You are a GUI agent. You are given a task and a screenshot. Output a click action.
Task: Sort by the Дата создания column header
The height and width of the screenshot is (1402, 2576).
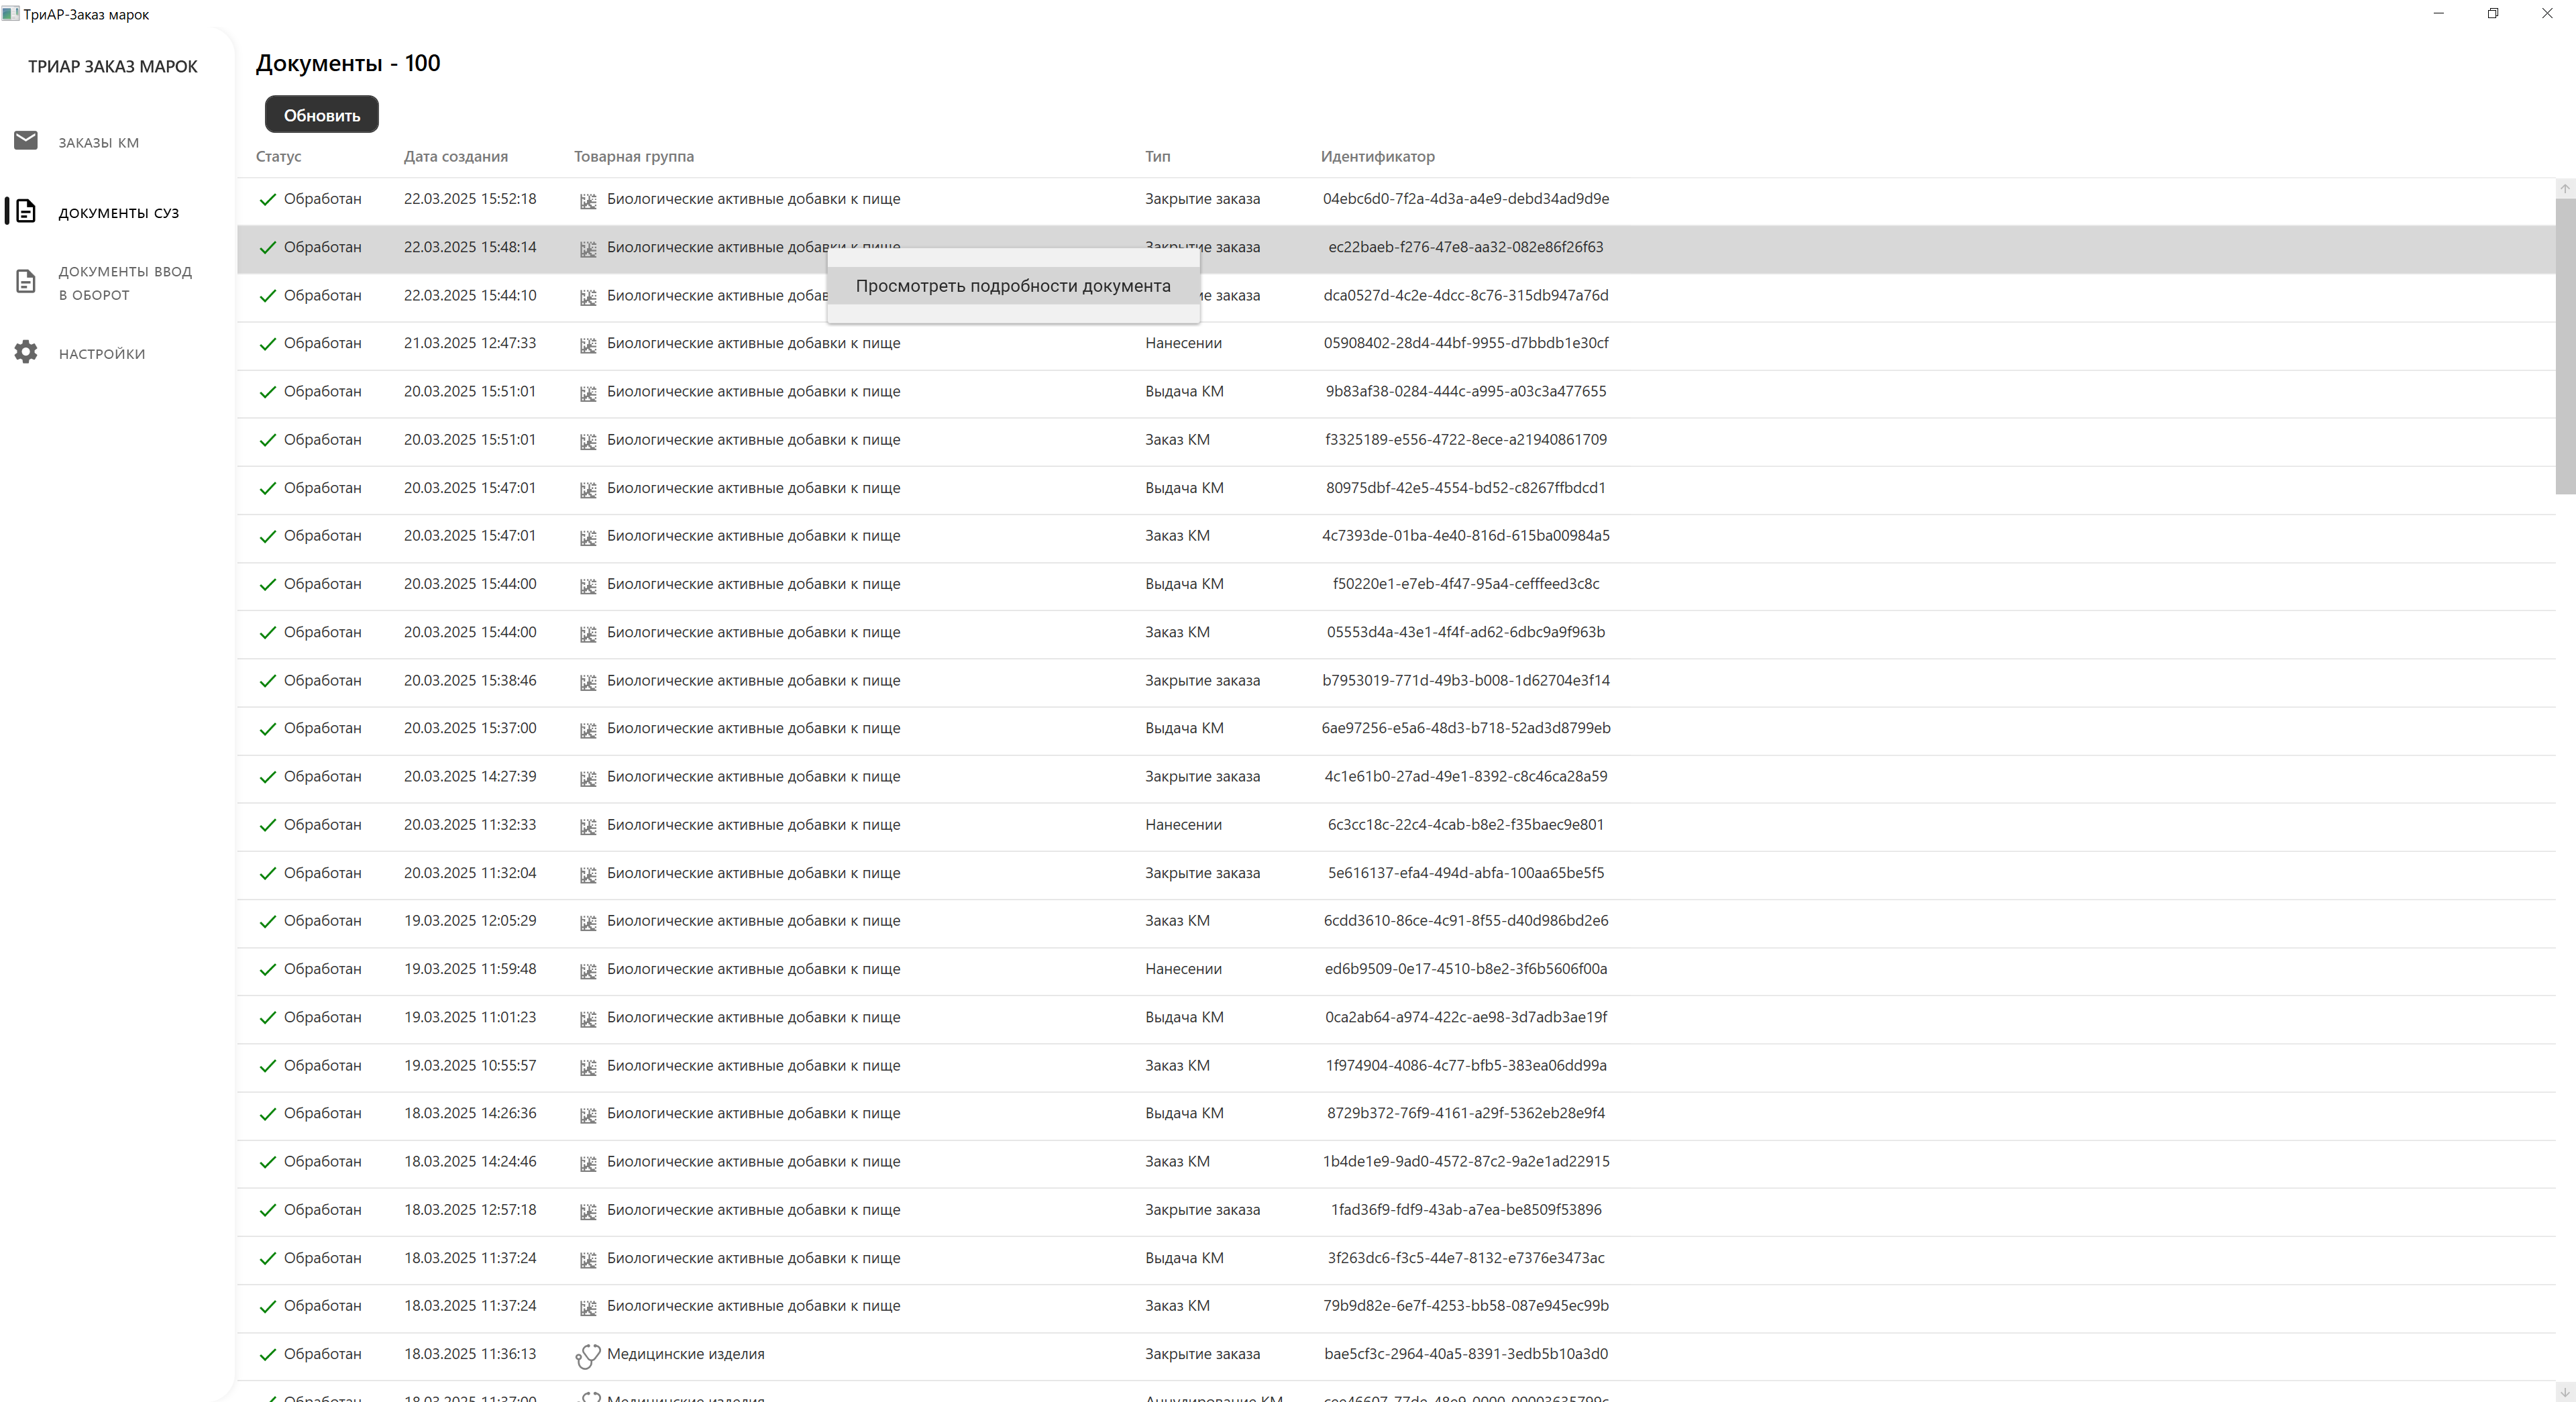pos(455,157)
